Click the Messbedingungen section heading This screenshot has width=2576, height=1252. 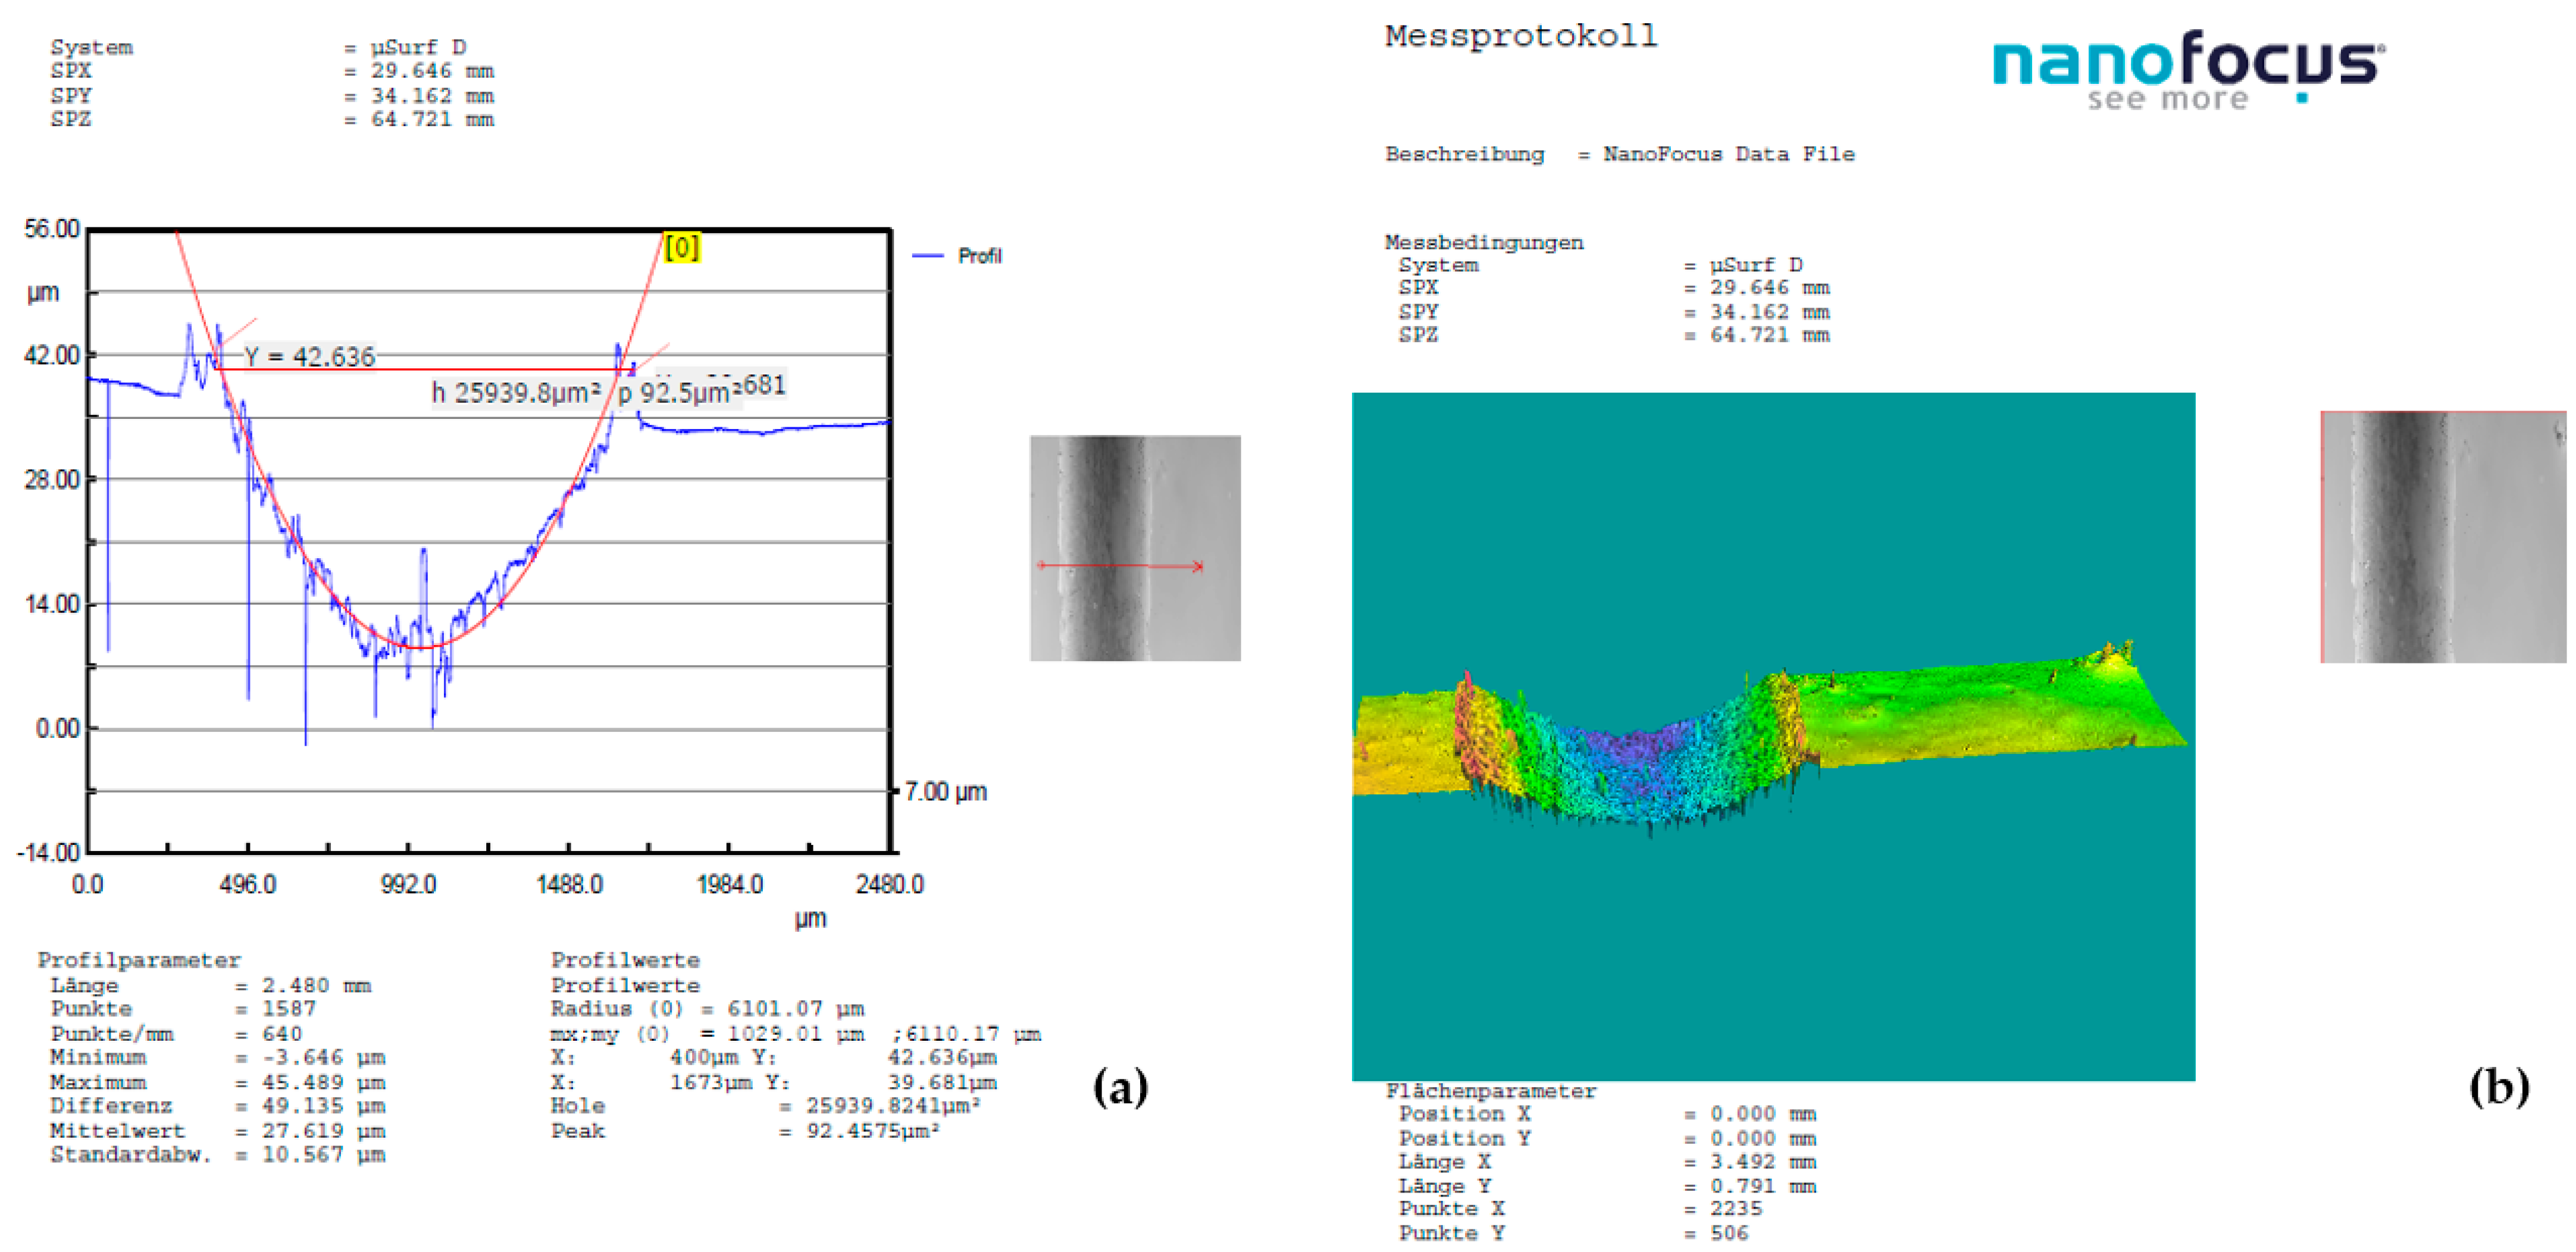click(1483, 242)
